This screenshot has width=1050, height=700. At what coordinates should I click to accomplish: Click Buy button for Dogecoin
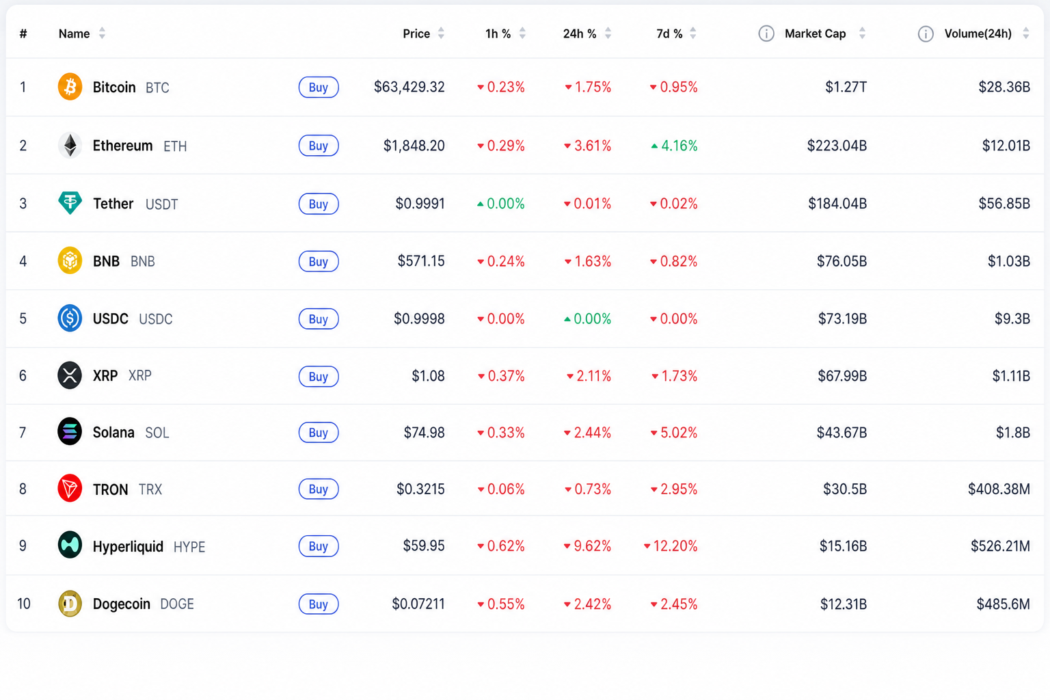click(x=319, y=604)
